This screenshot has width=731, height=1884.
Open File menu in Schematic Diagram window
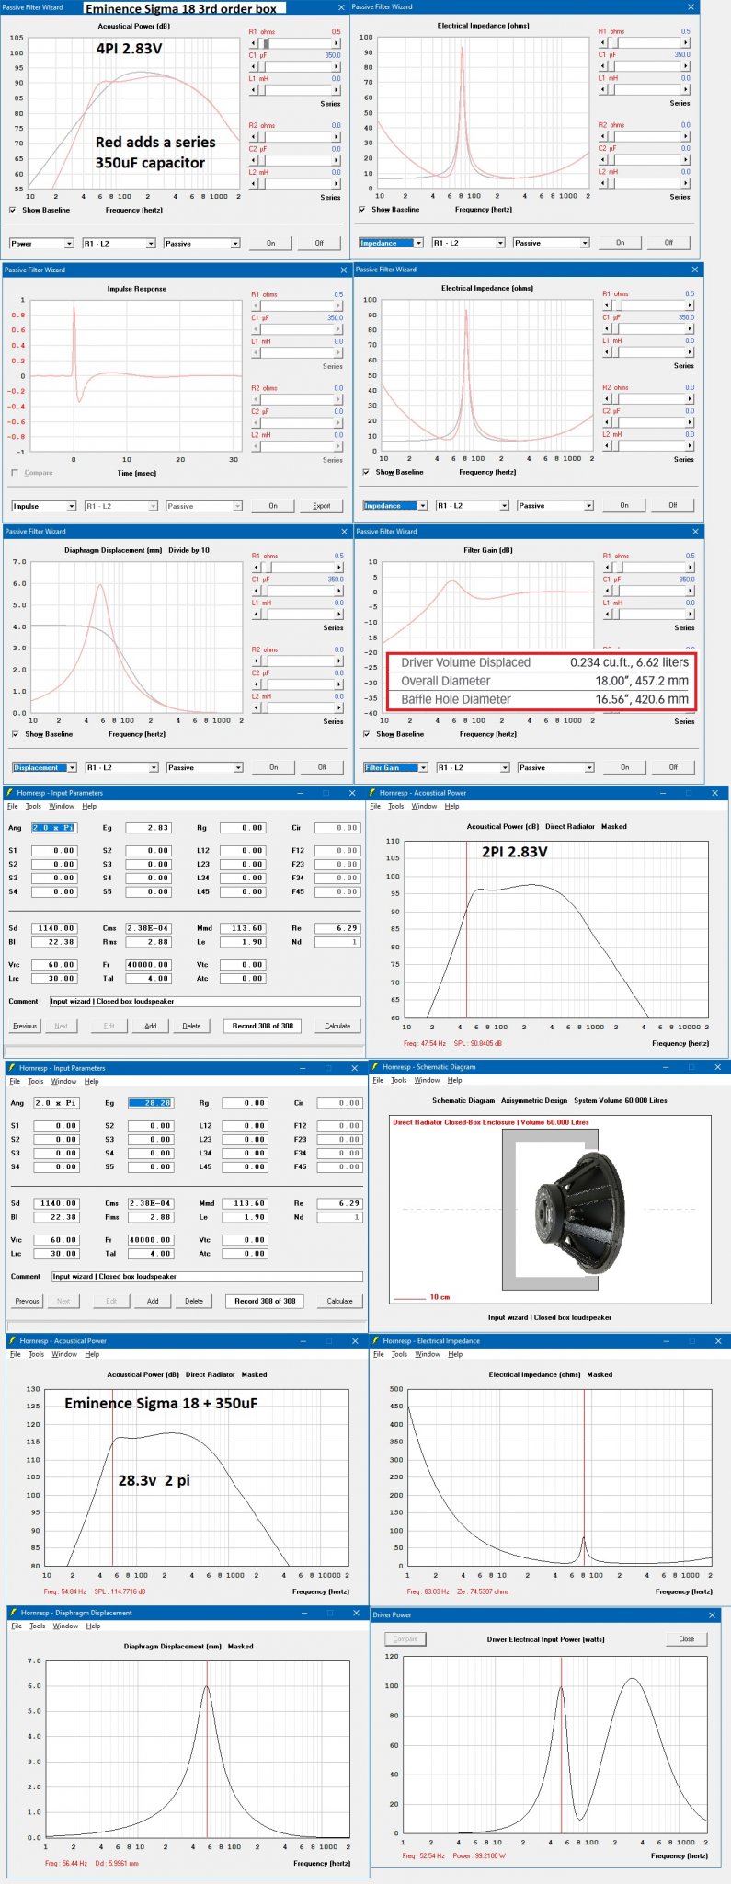pyautogui.click(x=378, y=1080)
